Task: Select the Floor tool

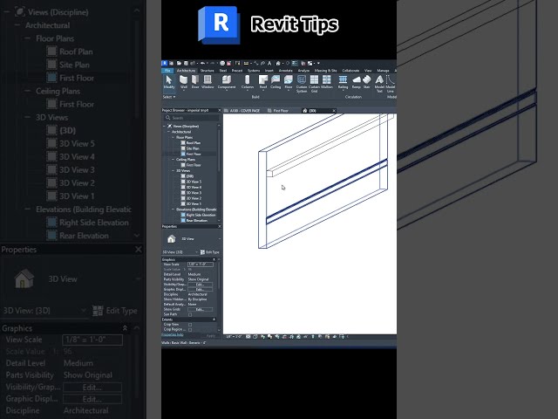Action: pyautogui.click(x=289, y=82)
